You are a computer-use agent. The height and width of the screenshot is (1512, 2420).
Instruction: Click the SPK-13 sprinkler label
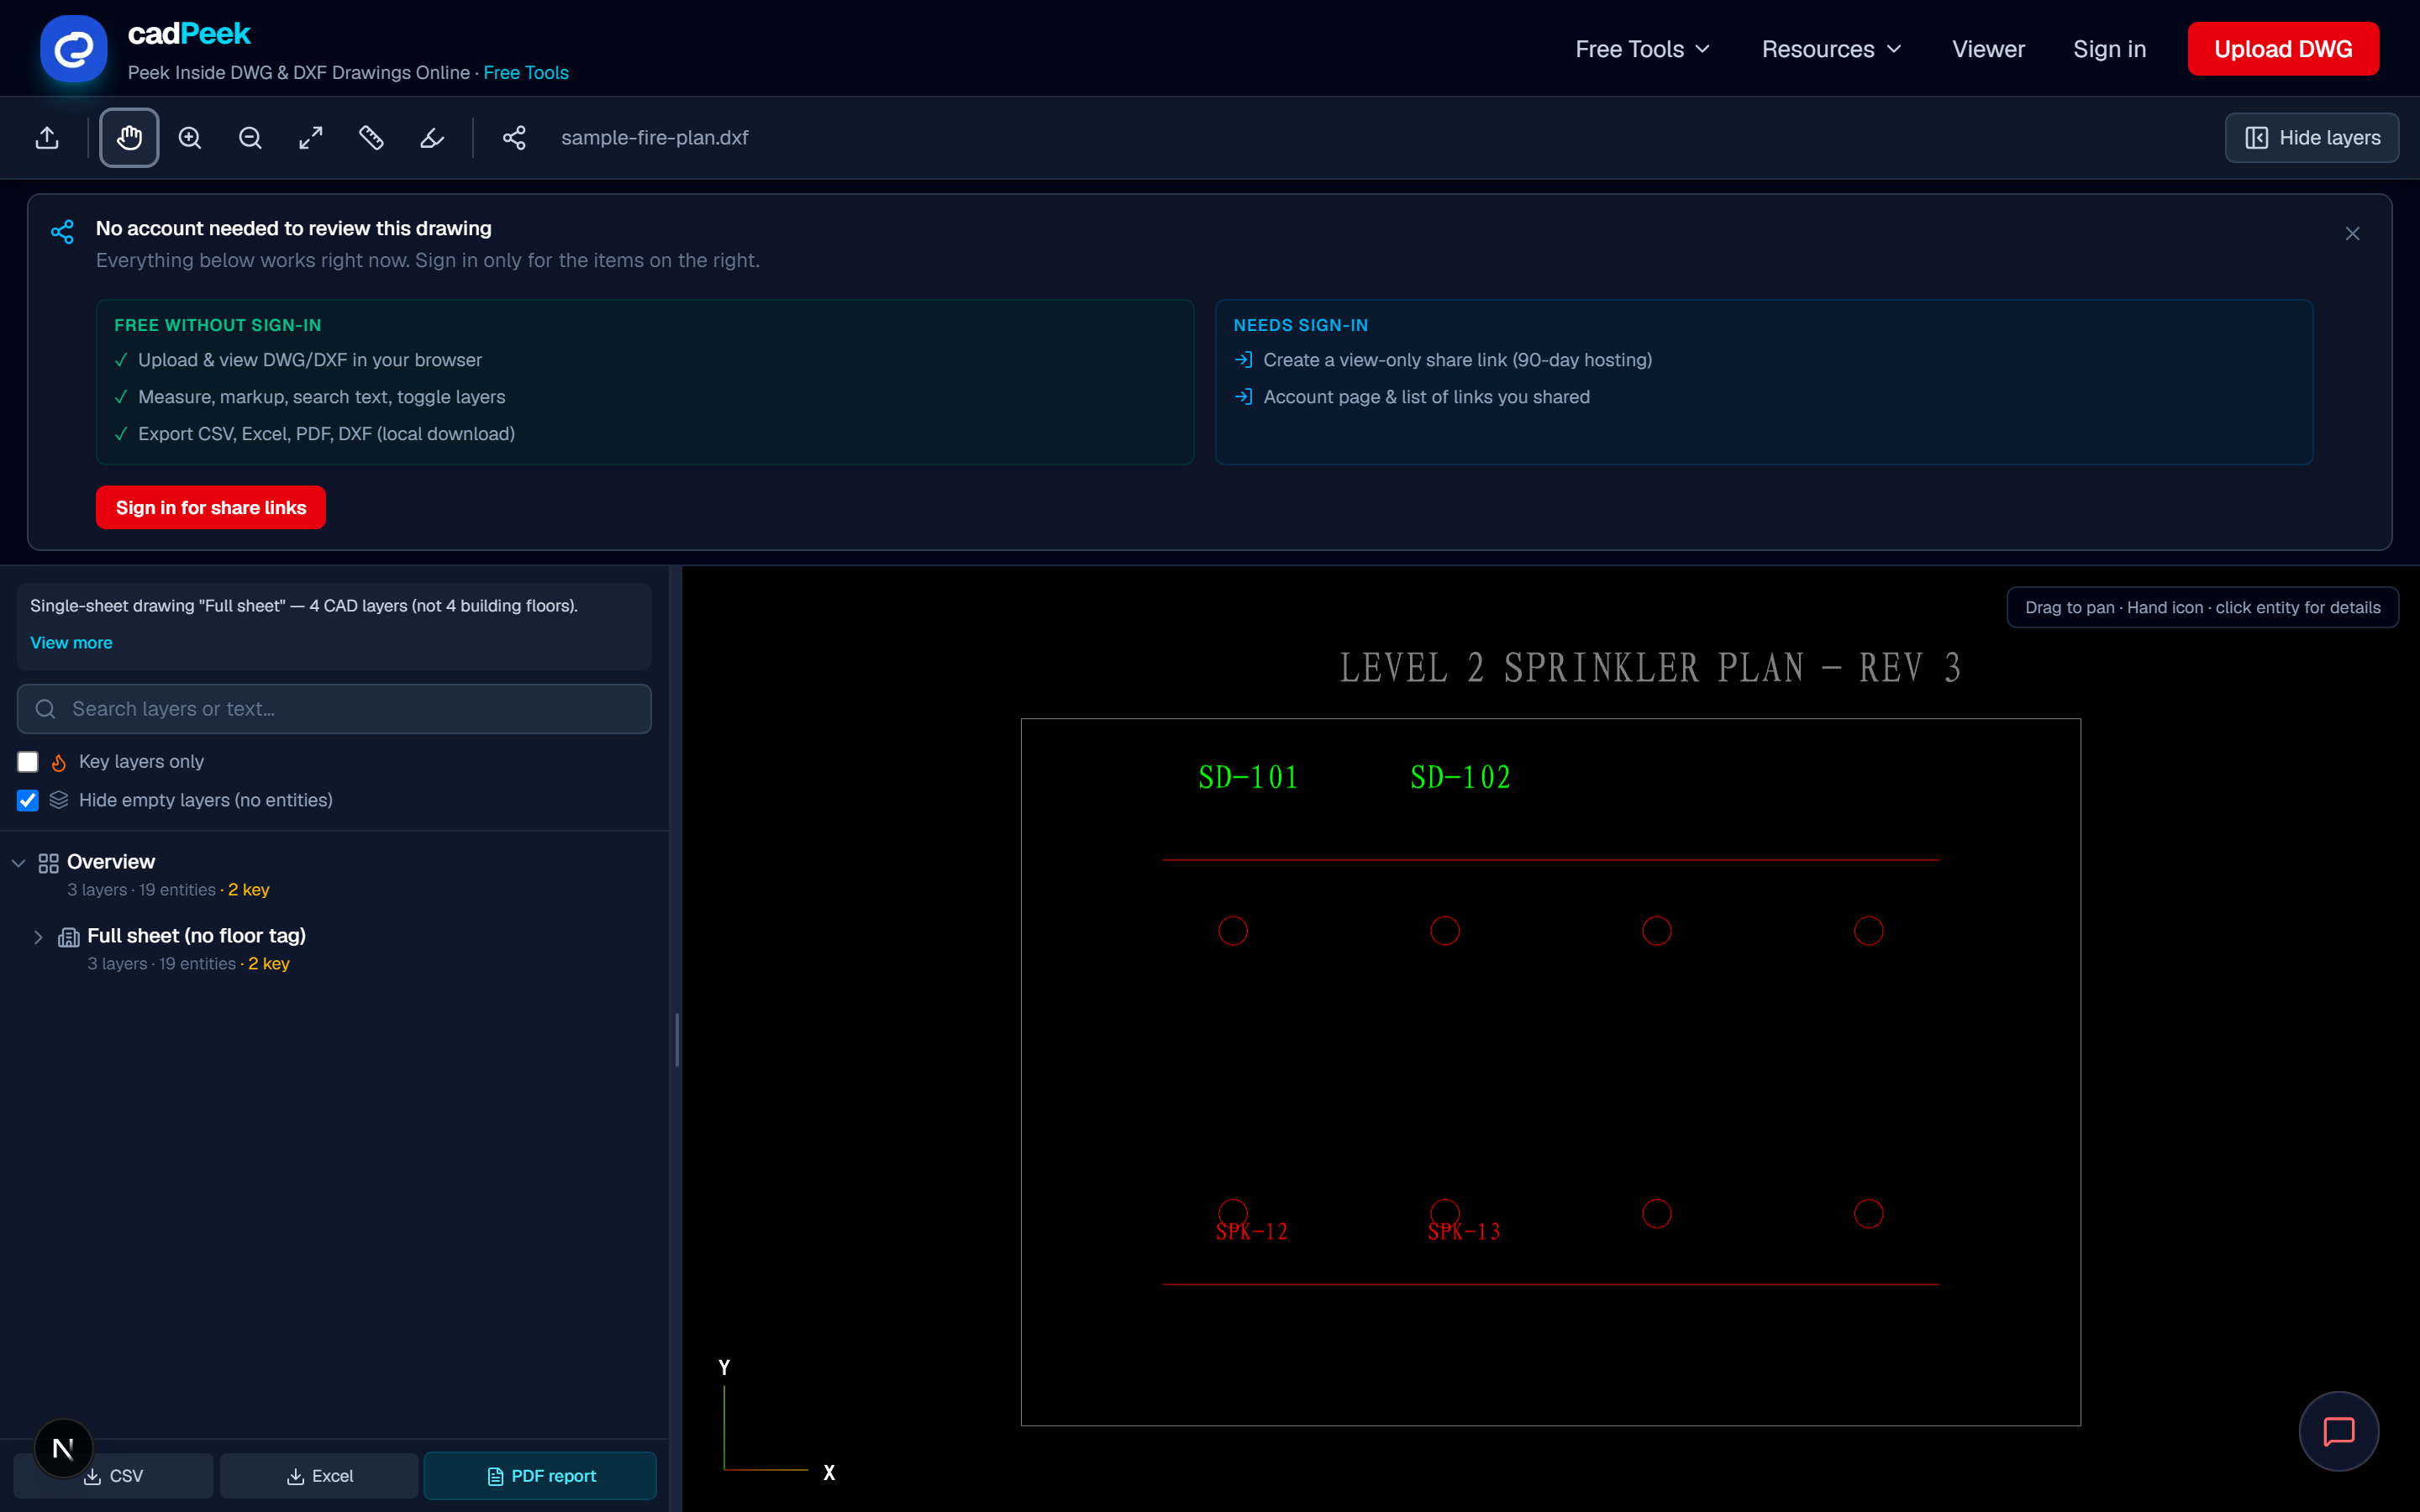coord(1464,1232)
